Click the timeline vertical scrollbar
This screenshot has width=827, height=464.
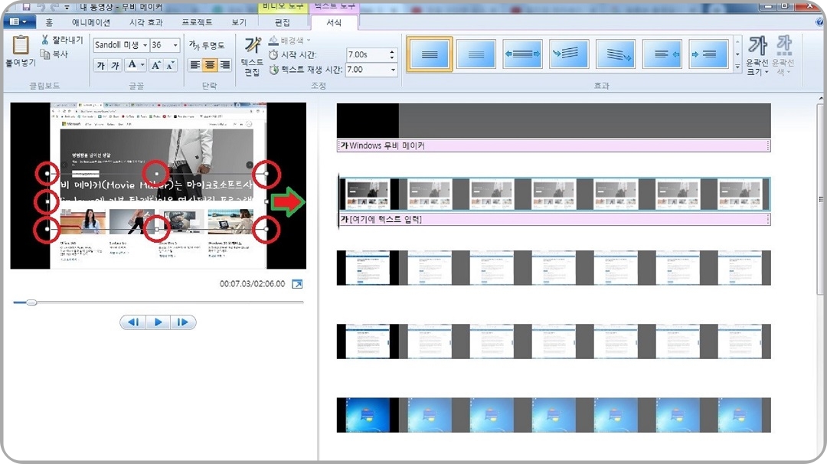[x=820, y=199]
